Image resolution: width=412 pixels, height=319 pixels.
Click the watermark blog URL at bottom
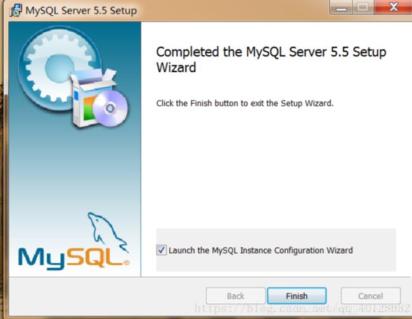click(302, 308)
